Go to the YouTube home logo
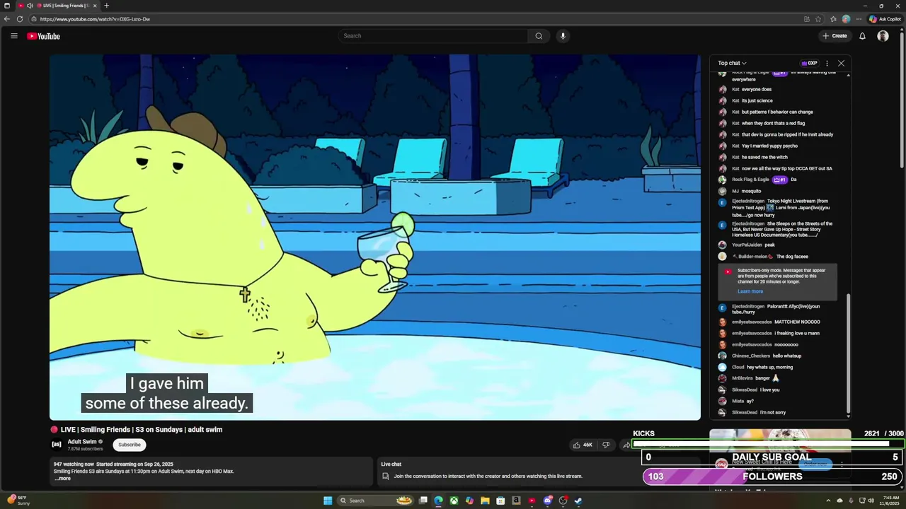The height and width of the screenshot is (509, 906). pyautogui.click(x=43, y=36)
